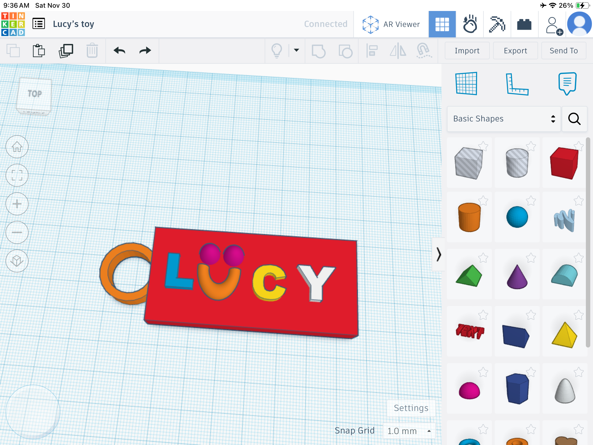The height and width of the screenshot is (445, 593).
Task: Click the Import button
Action: click(x=467, y=51)
